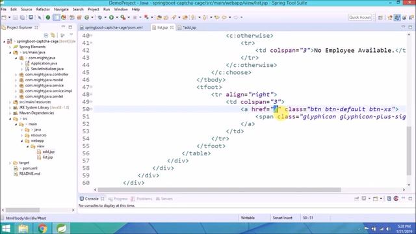Select Application.java in Project Explorer
This screenshot has height=234, width=416.
click(x=44, y=64)
